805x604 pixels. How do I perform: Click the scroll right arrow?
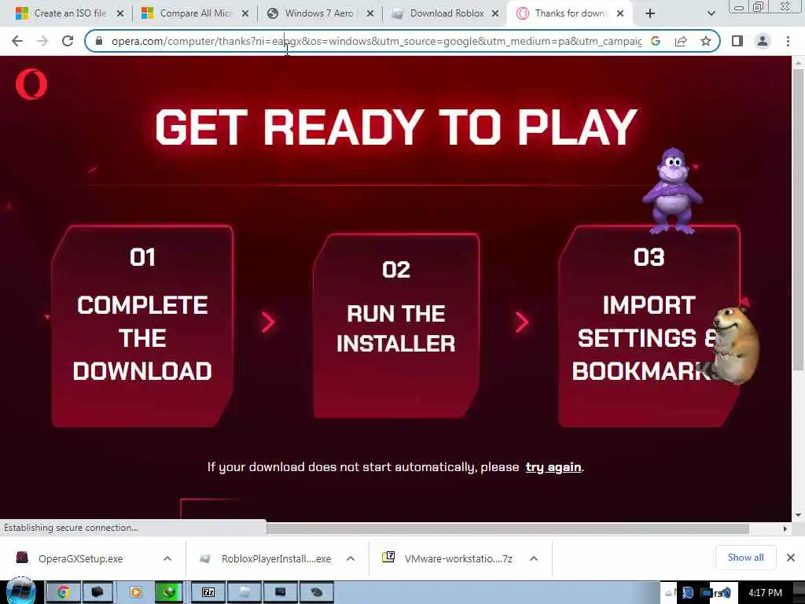[785, 528]
